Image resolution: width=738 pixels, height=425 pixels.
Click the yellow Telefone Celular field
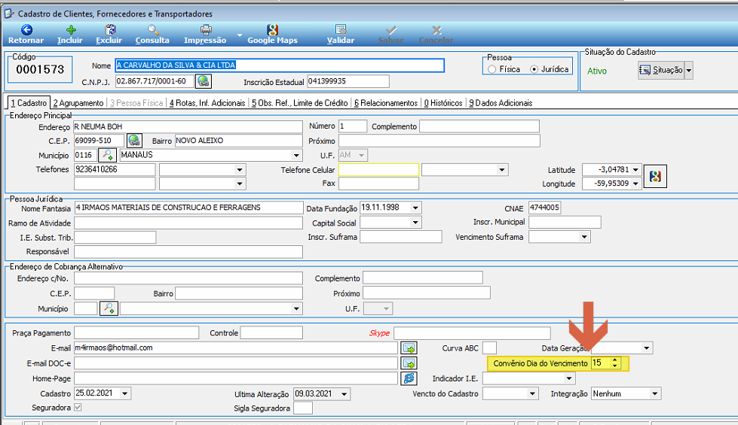378,169
